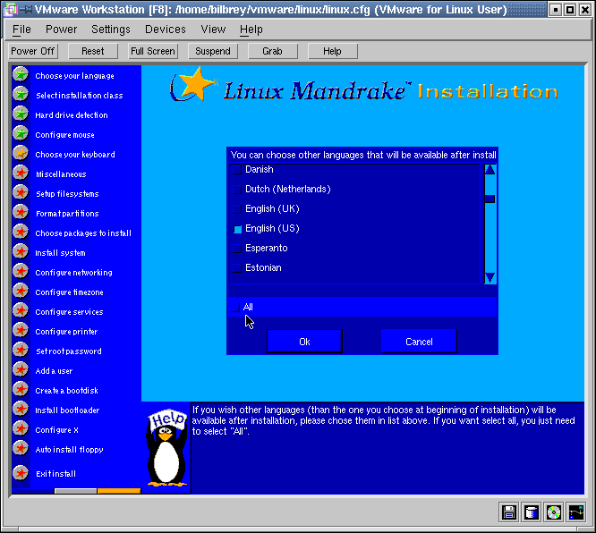The image size is (596, 533).
Task: Check the Danish language checkbox
Action: (237, 170)
